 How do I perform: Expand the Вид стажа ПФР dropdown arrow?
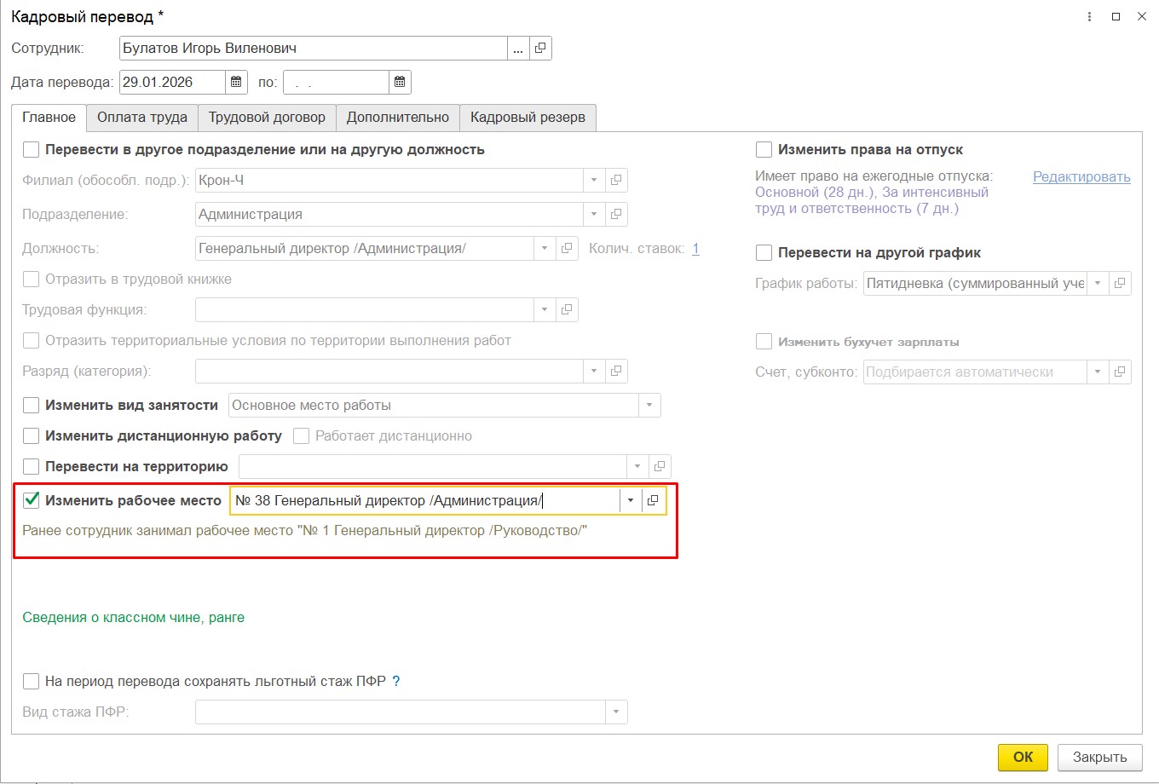coord(616,712)
